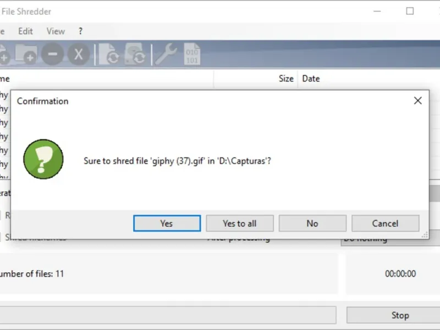Click the progress bar at the bottom

pos(168,315)
